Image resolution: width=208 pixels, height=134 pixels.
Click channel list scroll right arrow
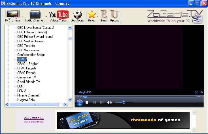click(x=65, y=105)
